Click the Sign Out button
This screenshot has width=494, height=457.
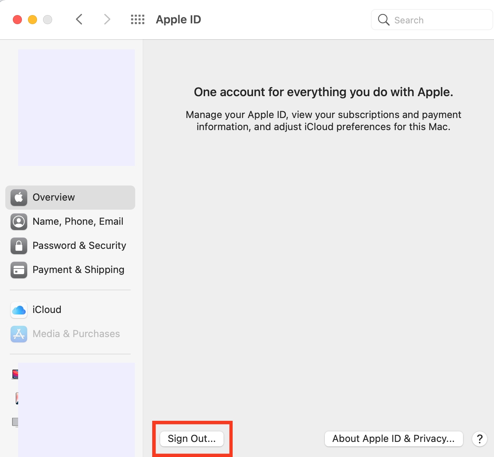click(x=192, y=439)
